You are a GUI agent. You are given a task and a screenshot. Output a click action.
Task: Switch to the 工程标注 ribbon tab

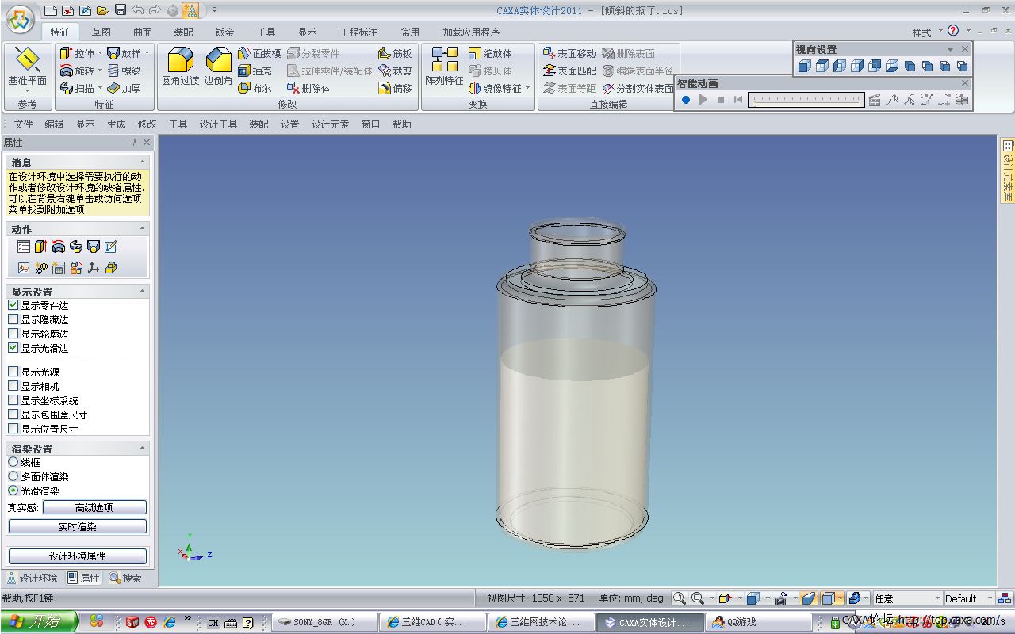click(358, 32)
